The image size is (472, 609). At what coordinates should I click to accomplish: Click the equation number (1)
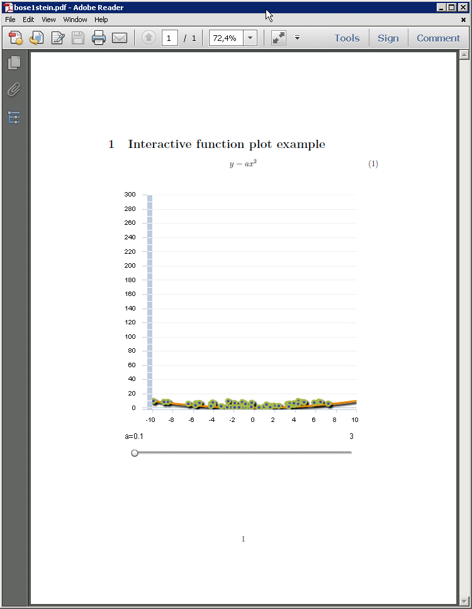373,164
